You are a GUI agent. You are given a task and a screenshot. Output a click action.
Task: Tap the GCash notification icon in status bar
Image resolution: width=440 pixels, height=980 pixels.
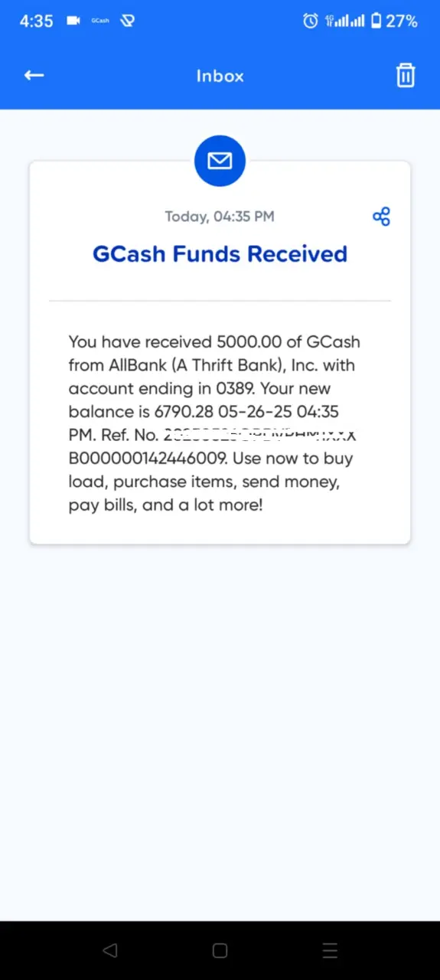tap(99, 21)
